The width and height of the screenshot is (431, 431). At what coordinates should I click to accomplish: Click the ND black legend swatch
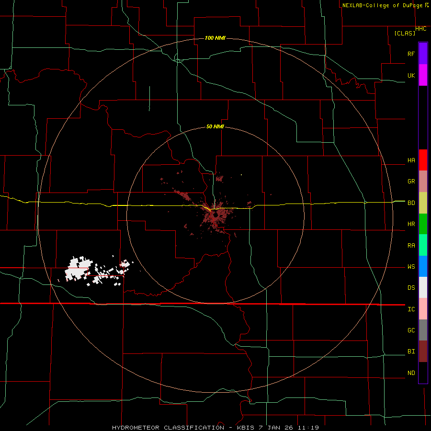pyautogui.click(x=423, y=373)
